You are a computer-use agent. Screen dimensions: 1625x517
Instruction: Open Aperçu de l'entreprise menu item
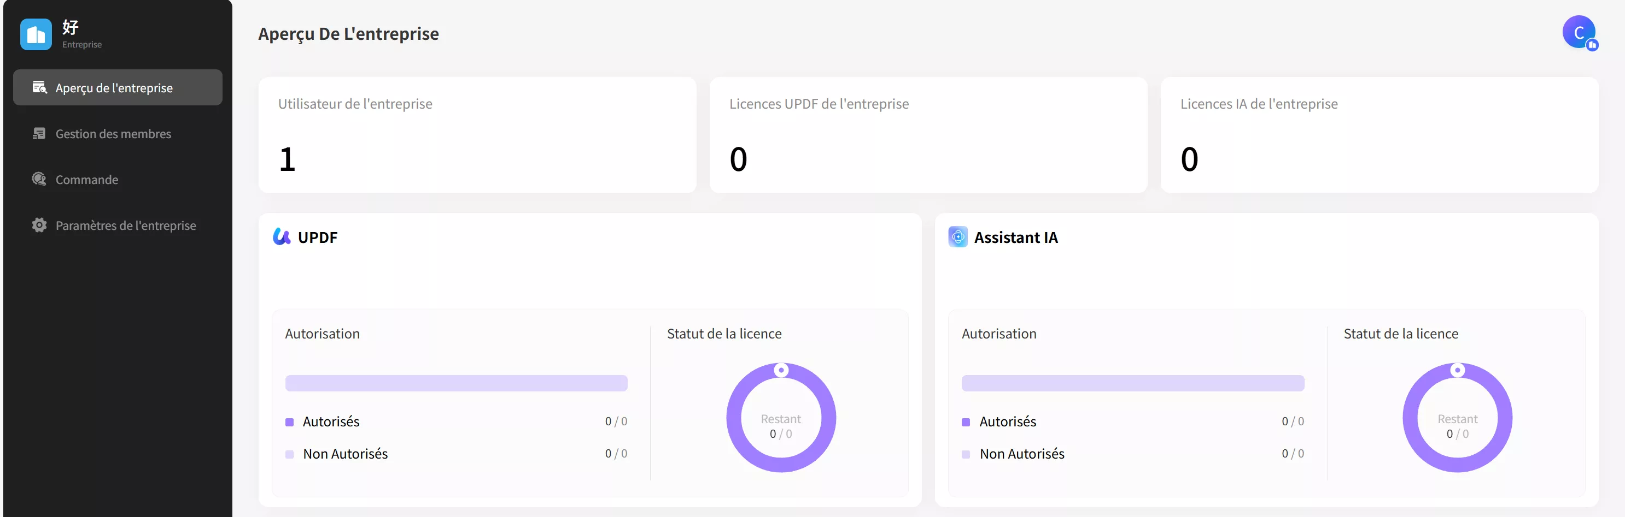click(118, 87)
